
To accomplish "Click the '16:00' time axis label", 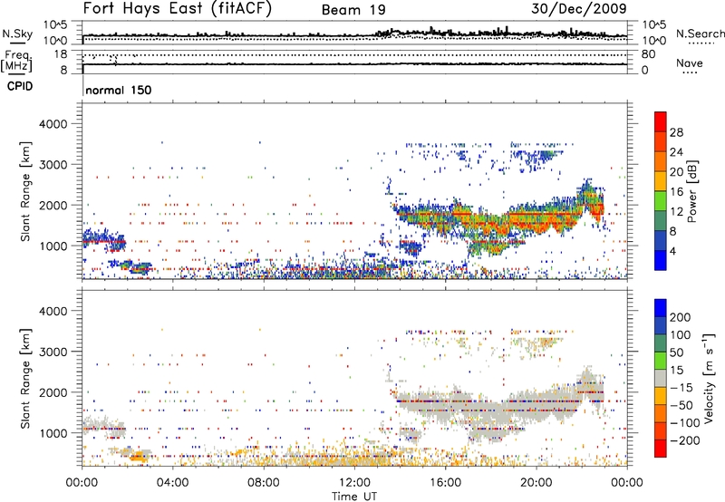I will click(445, 483).
